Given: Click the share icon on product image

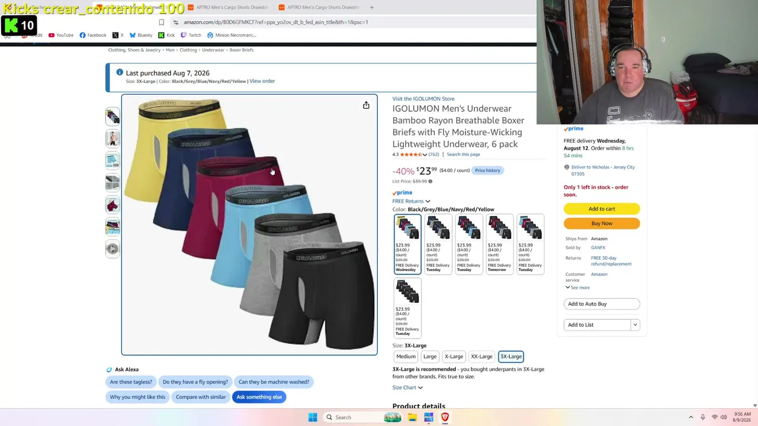Looking at the screenshot, I should 366,105.
